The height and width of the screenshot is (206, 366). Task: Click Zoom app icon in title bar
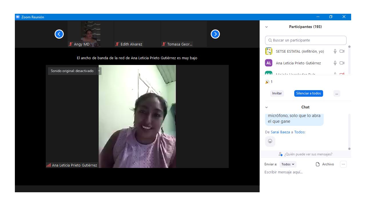(x=18, y=17)
